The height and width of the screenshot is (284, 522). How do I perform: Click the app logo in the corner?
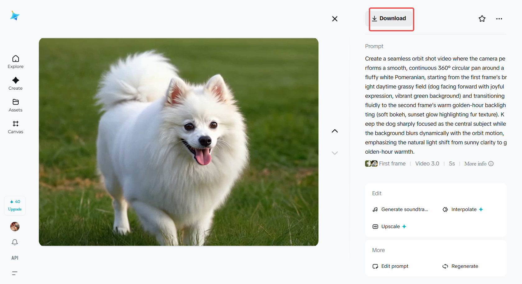tap(15, 16)
